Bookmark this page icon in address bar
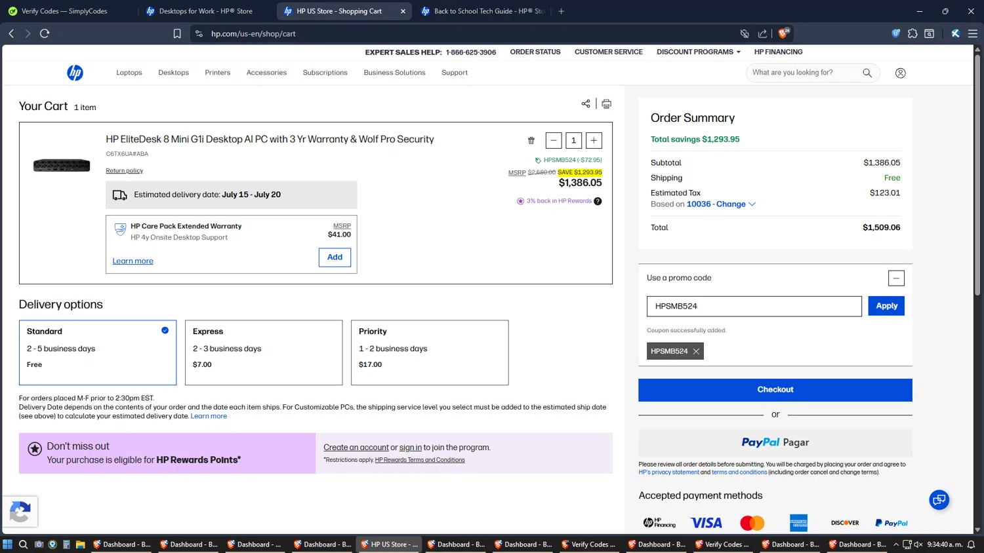Image resolution: width=984 pixels, height=553 pixels. coord(177,33)
